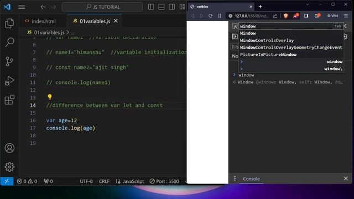Choose the WindowControlsOverlay suggestion
354x199 pixels.
[x=291, y=40]
